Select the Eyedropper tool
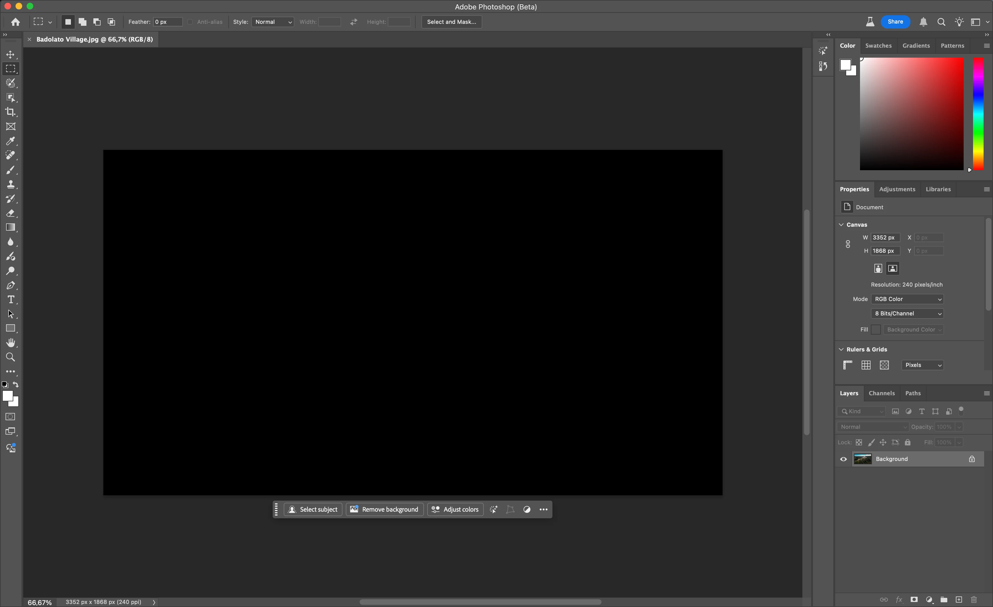 tap(11, 141)
